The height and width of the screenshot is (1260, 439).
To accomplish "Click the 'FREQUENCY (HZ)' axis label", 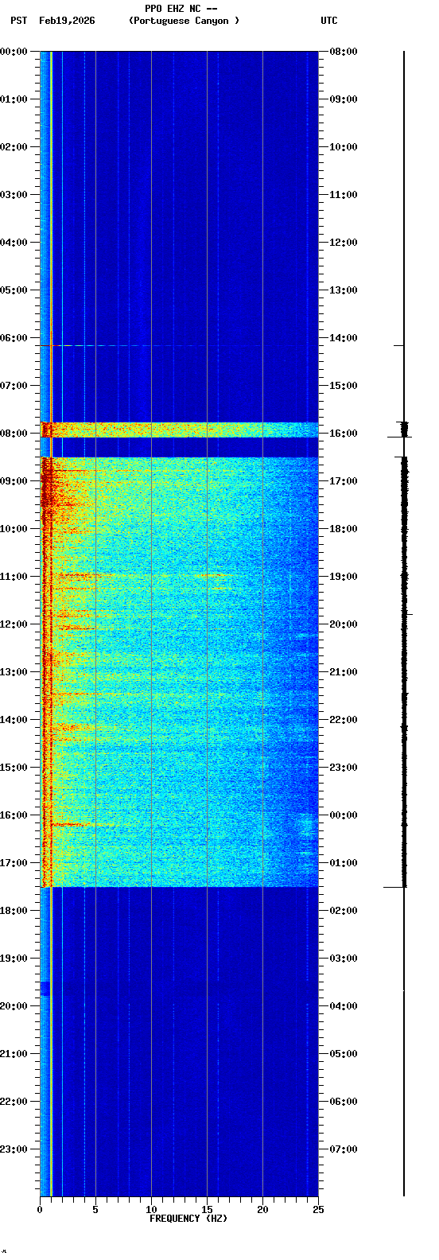I will pos(188,1219).
